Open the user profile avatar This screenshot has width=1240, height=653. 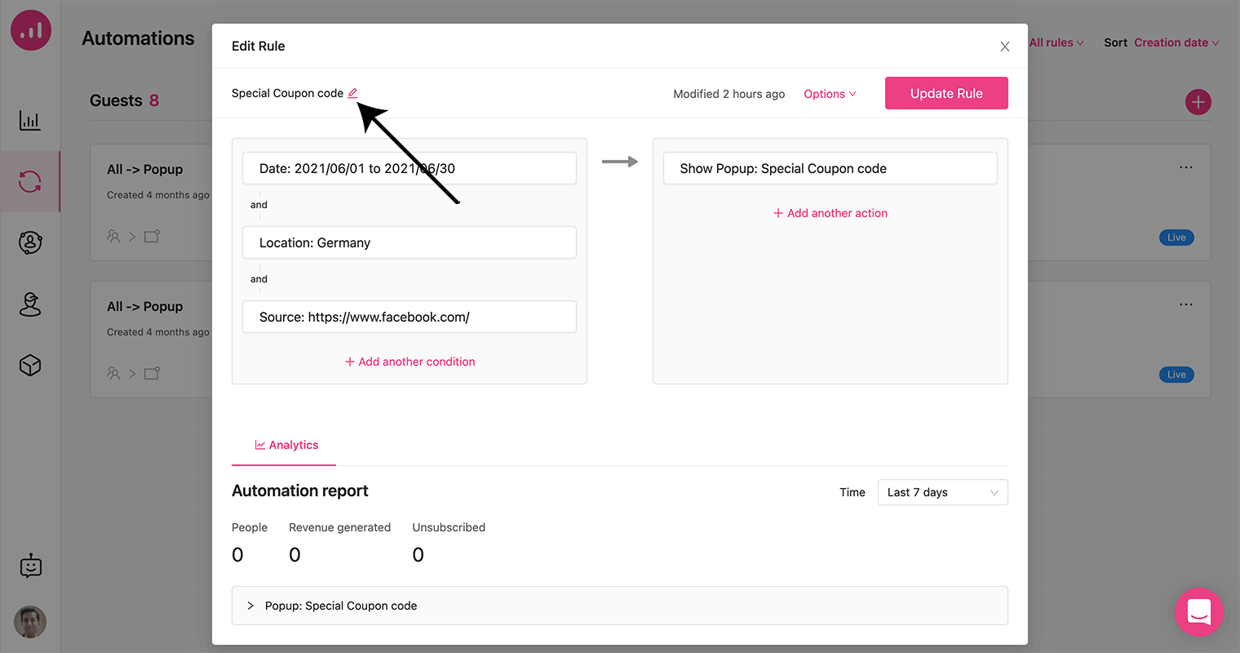pyautogui.click(x=30, y=622)
